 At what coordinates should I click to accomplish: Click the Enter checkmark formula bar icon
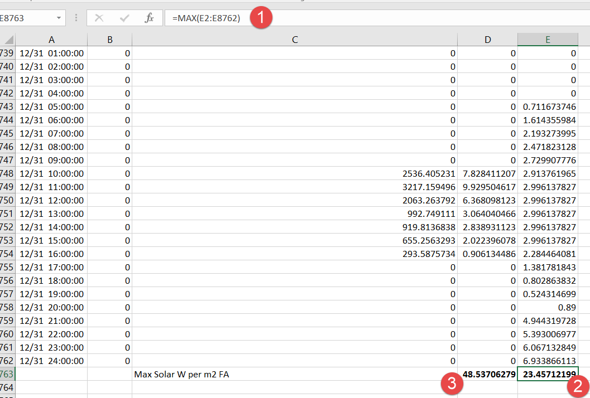click(x=124, y=18)
